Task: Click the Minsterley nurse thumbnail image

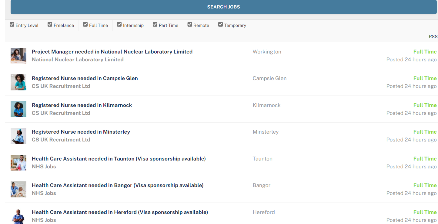Action: pyautogui.click(x=18, y=136)
